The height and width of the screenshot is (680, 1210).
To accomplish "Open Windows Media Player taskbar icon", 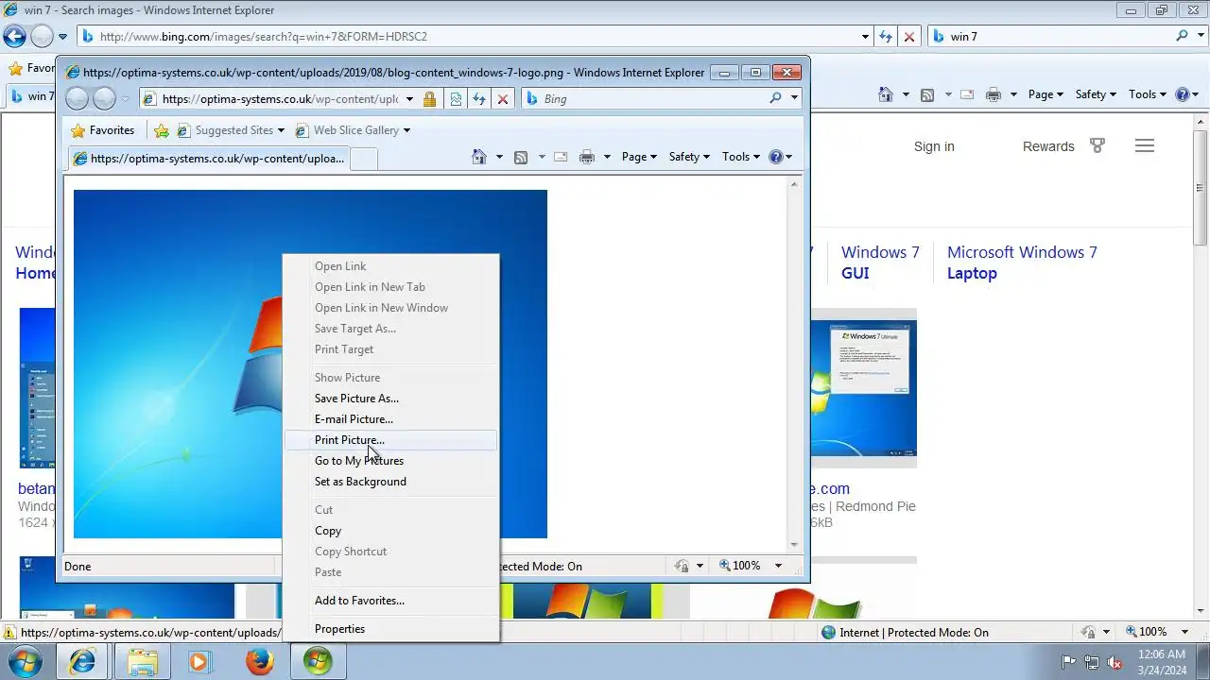I will (x=199, y=662).
